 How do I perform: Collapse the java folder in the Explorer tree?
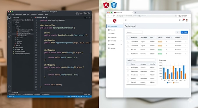point(16,28)
